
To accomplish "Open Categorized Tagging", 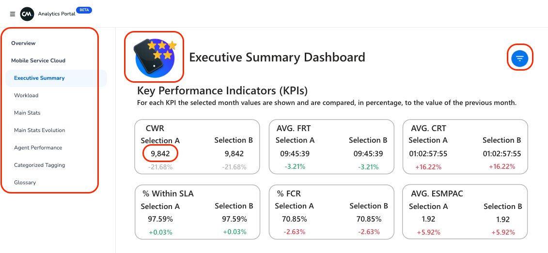I will coord(39,165).
